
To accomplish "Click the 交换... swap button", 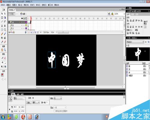I will tap(29, 103).
